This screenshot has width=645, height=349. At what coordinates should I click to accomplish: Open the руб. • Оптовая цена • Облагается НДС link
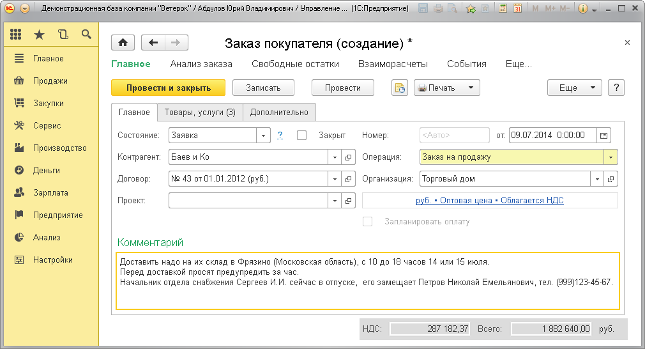point(490,201)
